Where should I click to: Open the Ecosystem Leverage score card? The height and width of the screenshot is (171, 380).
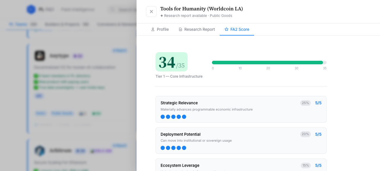[241, 165]
